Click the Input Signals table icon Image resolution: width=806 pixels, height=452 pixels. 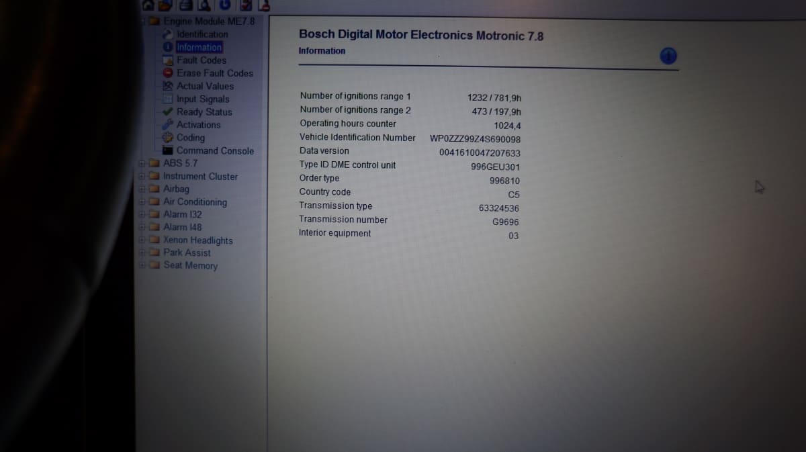click(169, 99)
